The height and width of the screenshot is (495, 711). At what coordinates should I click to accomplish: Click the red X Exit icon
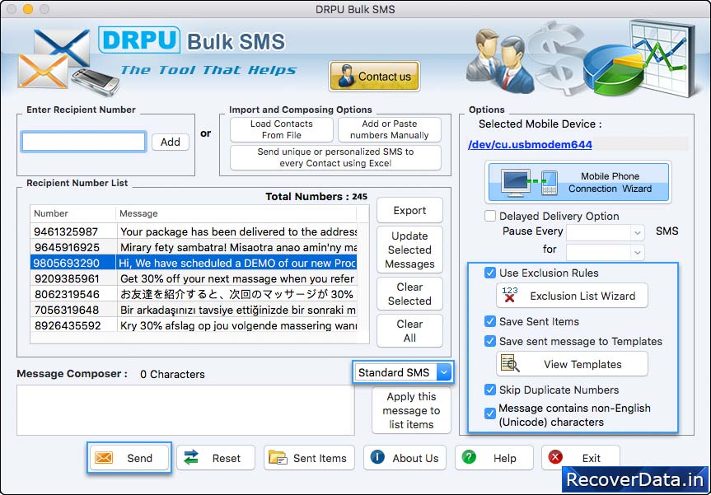pyautogui.click(x=555, y=457)
